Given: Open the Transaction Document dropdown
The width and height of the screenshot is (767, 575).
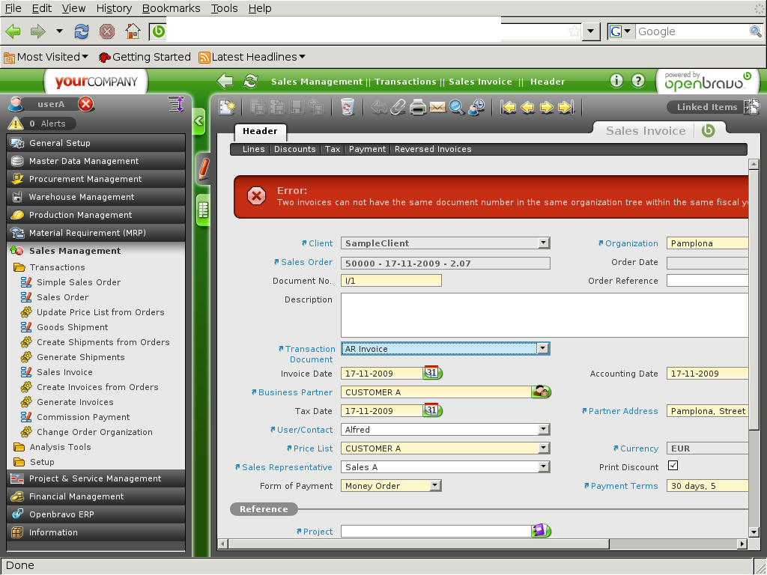Looking at the screenshot, I should click(543, 348).
